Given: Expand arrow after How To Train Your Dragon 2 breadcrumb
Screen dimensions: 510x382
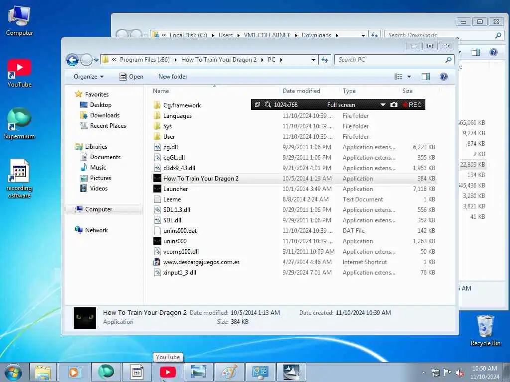Looking at the screenshot, I should click(262, 60).
